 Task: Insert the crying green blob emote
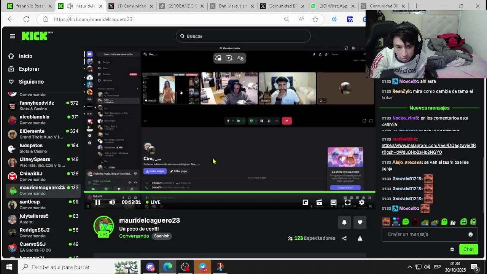point(464,222)
